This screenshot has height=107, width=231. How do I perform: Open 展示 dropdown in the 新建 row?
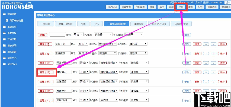(78, 34)
